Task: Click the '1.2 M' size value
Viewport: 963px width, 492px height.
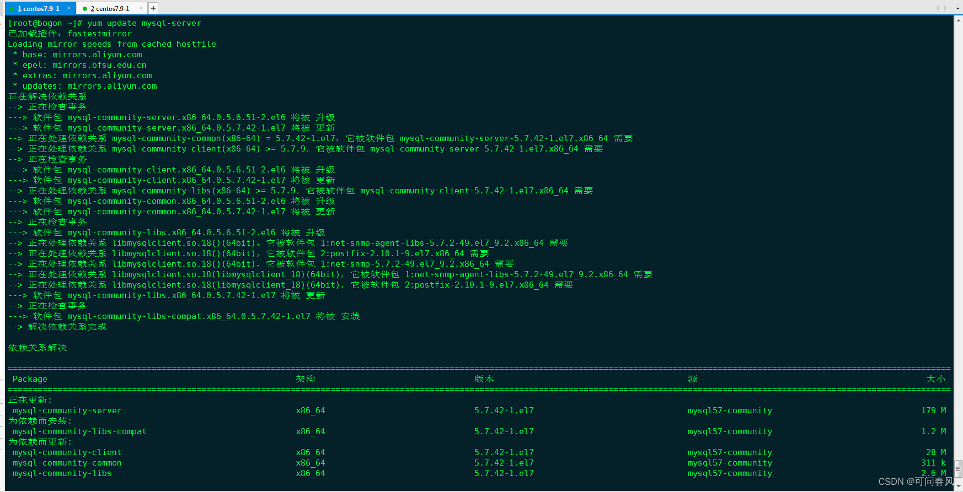Action: click(934, 431)
